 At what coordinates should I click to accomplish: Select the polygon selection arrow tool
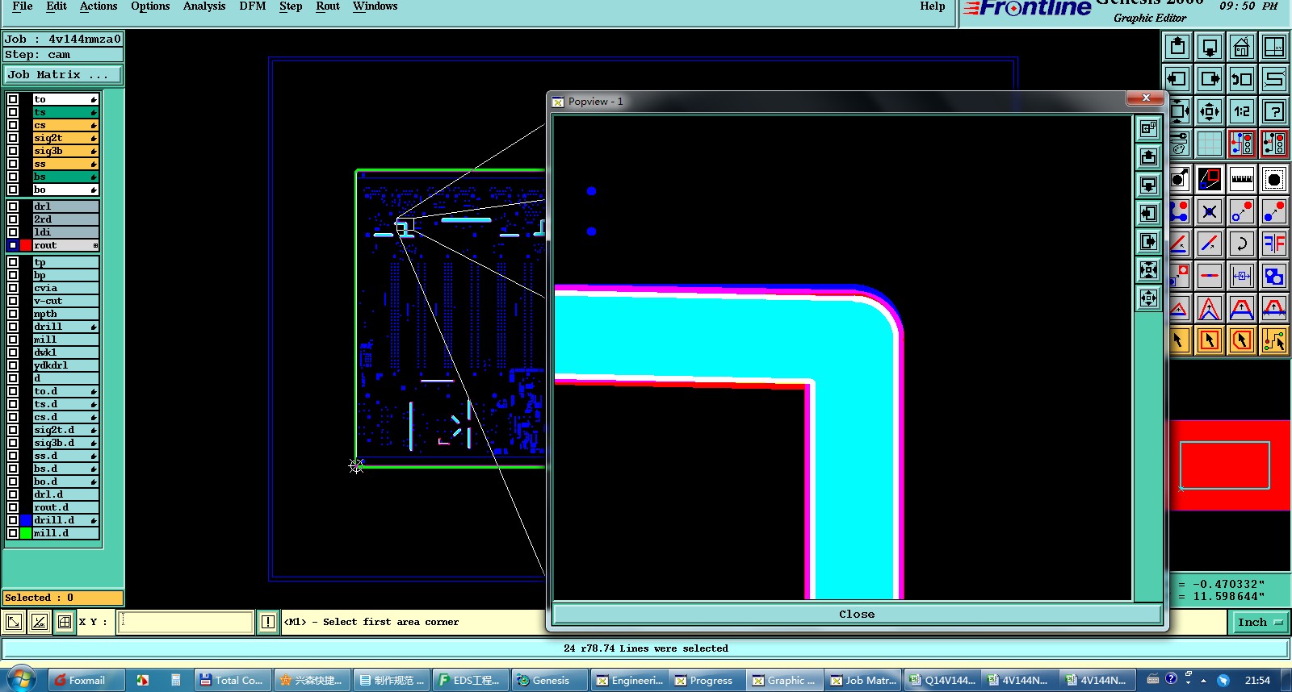[x=1242, y=340]
